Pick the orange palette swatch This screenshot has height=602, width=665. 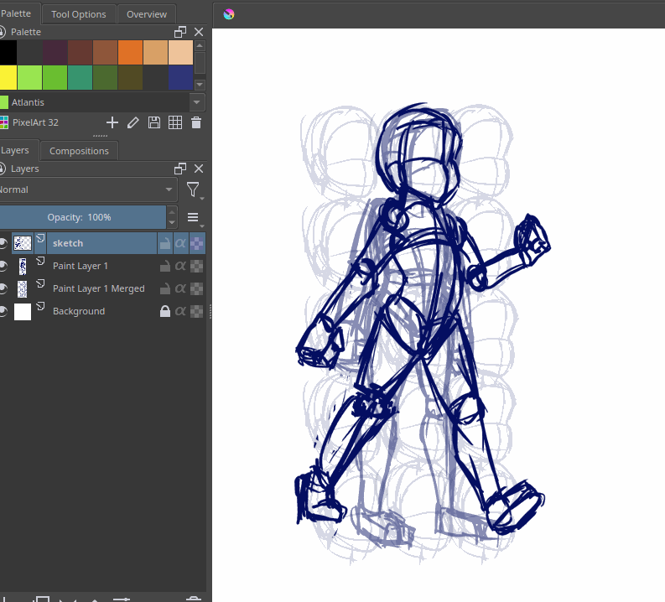point(130,52)
